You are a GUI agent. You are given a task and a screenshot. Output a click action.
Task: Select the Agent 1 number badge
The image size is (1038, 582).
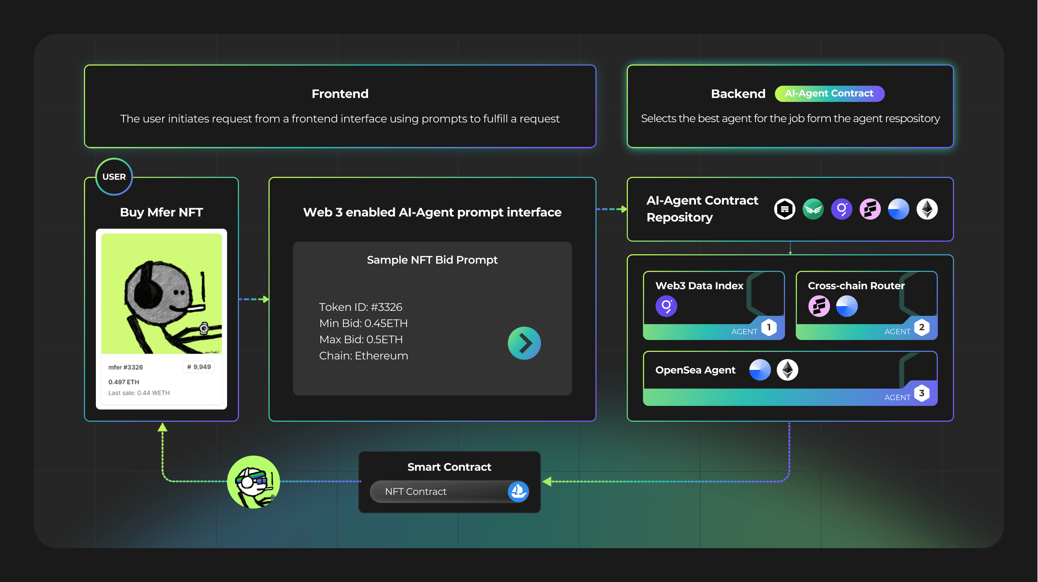[x=768, y=327]
